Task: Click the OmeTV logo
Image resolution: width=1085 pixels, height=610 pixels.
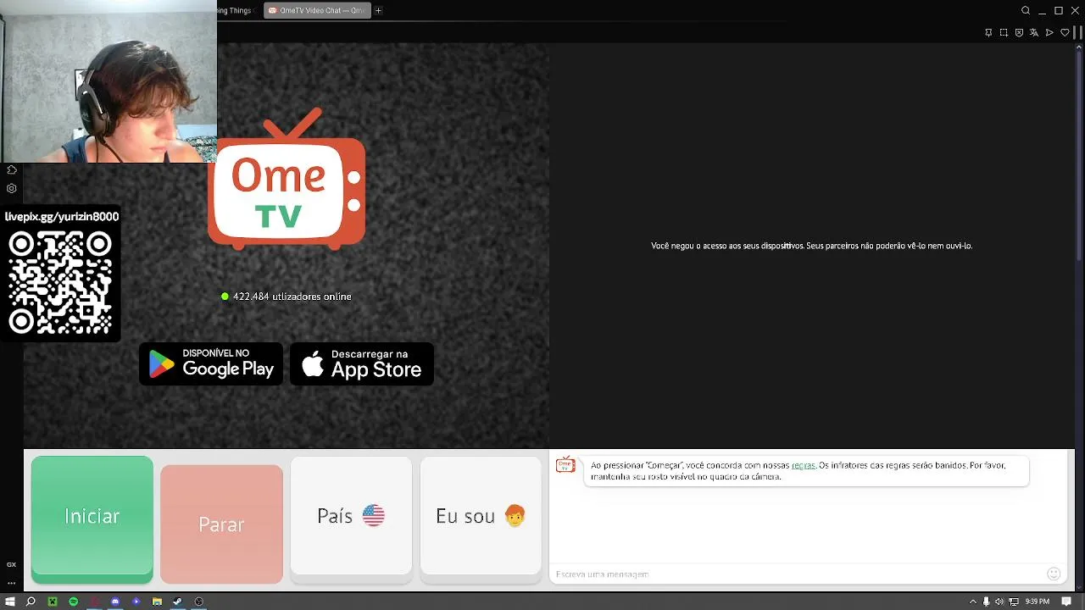Action: click(x=287, y=180)
